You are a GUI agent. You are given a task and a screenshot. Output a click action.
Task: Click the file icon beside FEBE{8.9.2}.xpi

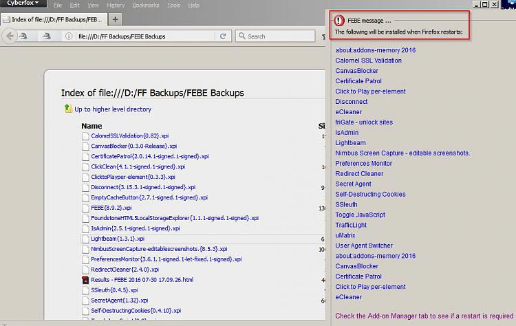tap(85, 208)
